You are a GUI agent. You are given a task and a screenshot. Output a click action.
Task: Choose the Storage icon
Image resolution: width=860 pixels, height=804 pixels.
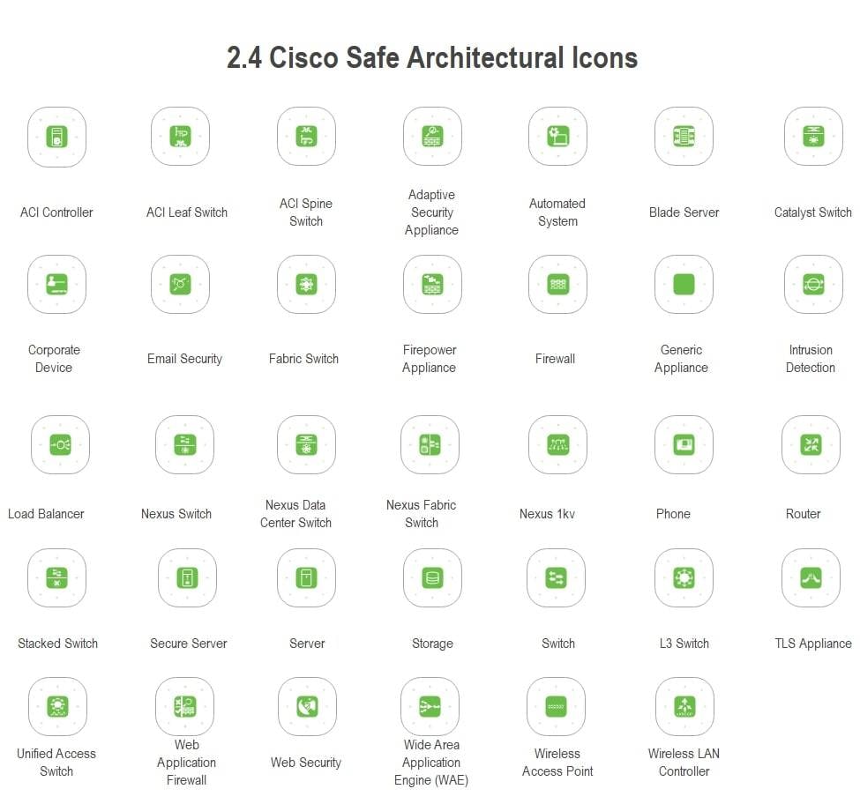click(433, 577)
